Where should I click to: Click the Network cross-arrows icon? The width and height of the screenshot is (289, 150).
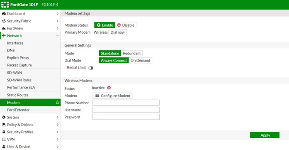coord(4,36)
